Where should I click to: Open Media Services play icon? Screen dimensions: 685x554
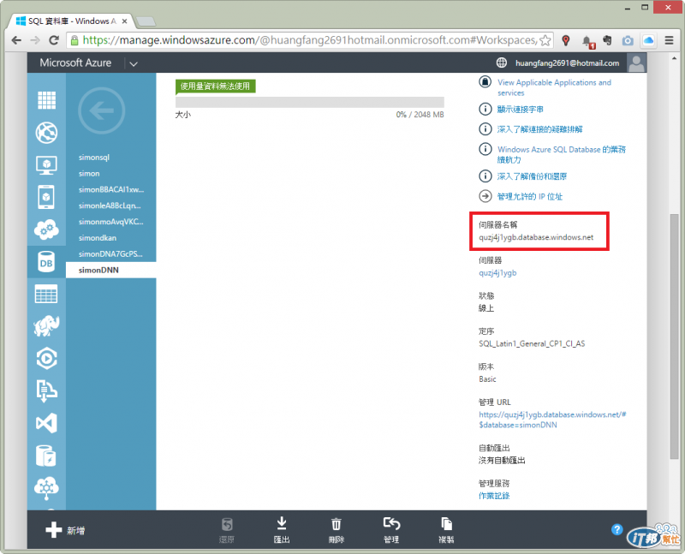coord(46,359)
